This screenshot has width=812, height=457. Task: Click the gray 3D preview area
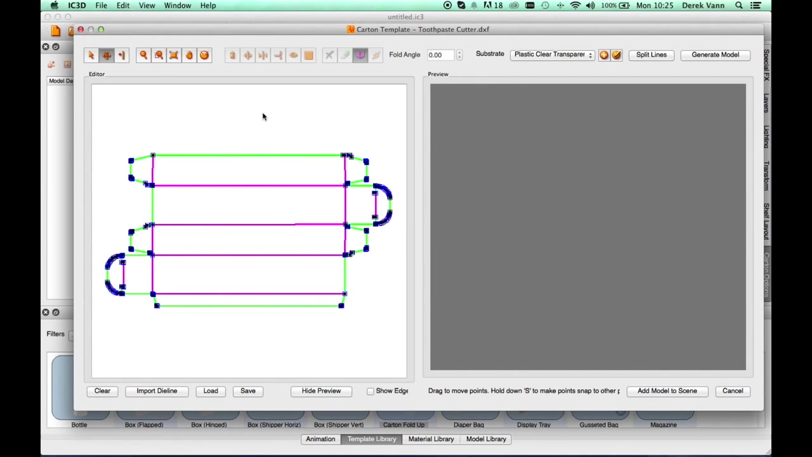pyautogui.click(x=588, y=227)
